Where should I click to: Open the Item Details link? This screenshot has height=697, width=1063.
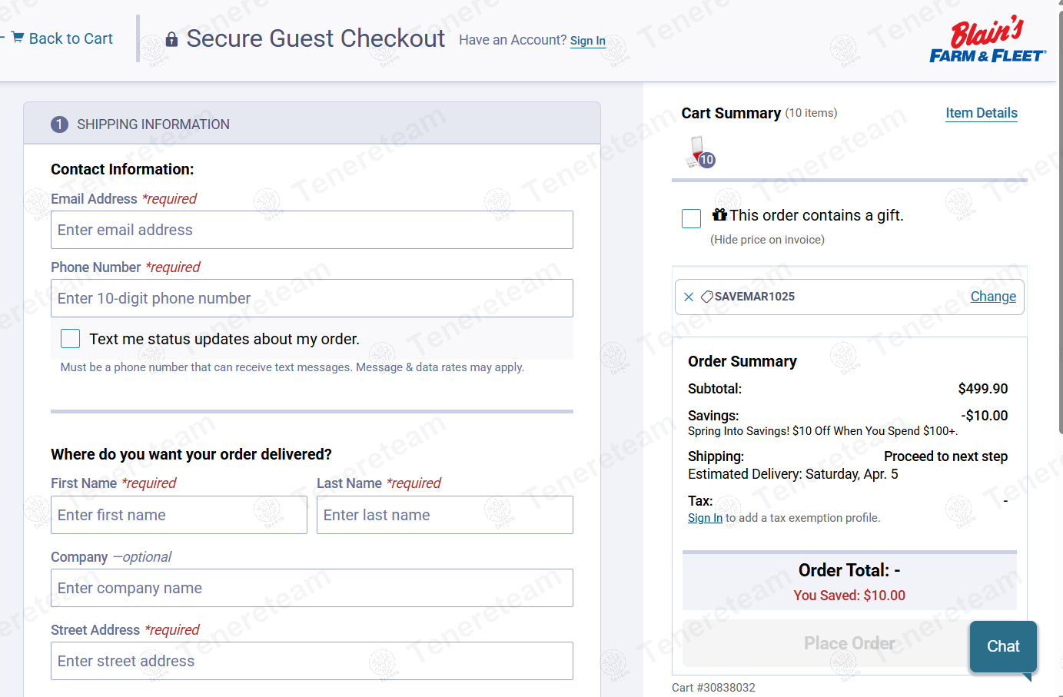coord(982,113)
